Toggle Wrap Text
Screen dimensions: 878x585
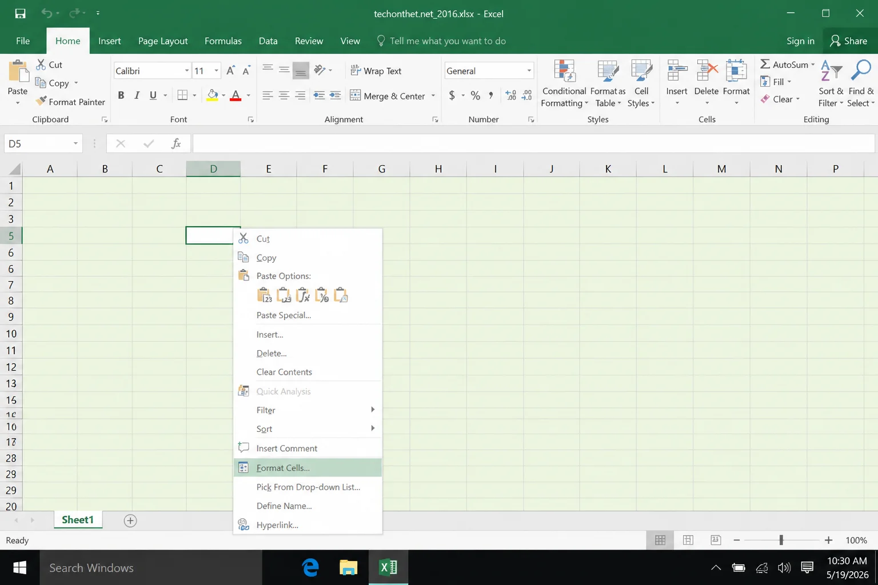point(376,71)
